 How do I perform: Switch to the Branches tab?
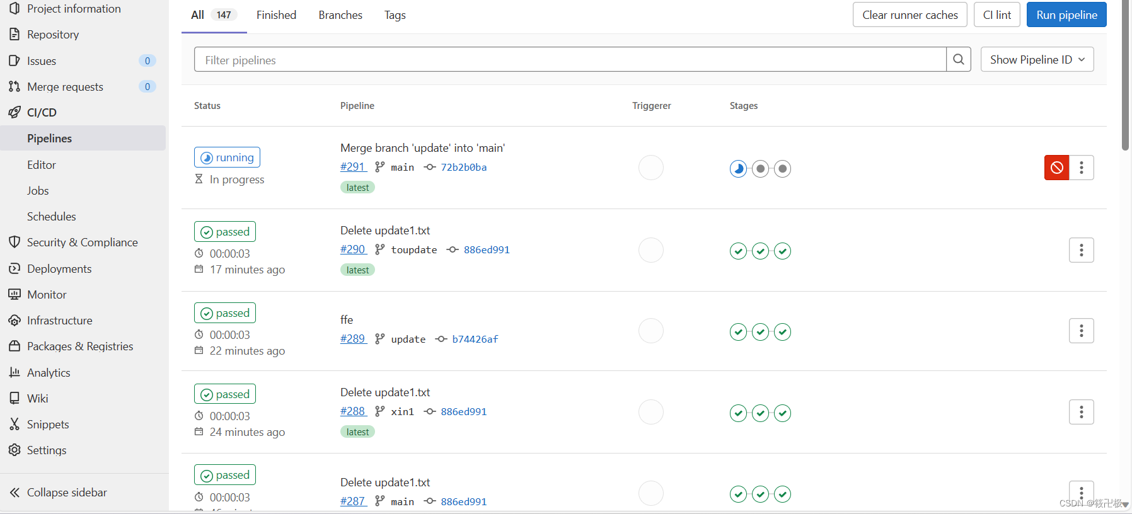[340, 15]
